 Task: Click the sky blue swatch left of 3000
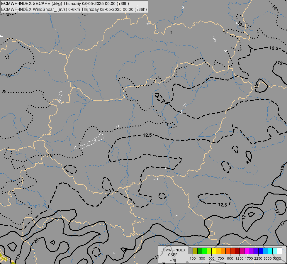(265, 251)
